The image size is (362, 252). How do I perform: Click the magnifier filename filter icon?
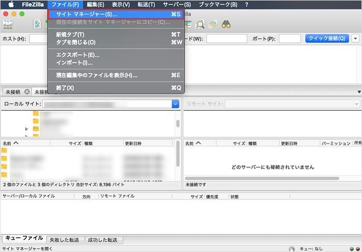(201, 24)
